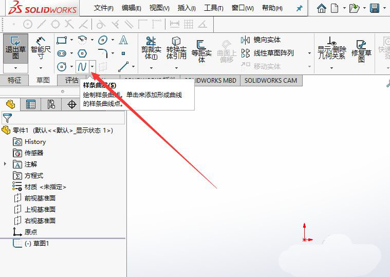The image size is (390, 277).
Task: Open FeatureManager design tree tab
Action: tap(11, 104)
